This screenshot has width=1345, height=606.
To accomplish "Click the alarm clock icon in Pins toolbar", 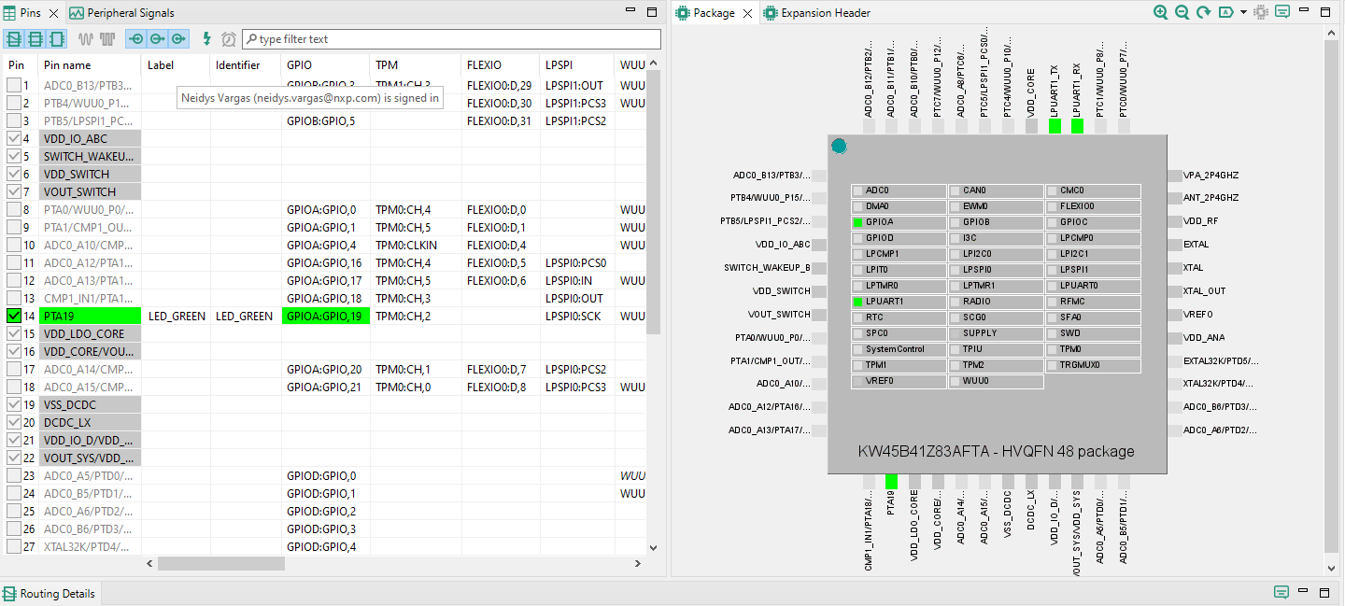I will coord(229,39).
